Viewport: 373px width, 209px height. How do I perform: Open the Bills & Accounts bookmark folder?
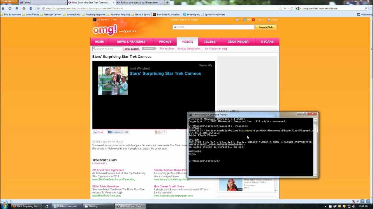pyautogui.click(x=11, y=15)
